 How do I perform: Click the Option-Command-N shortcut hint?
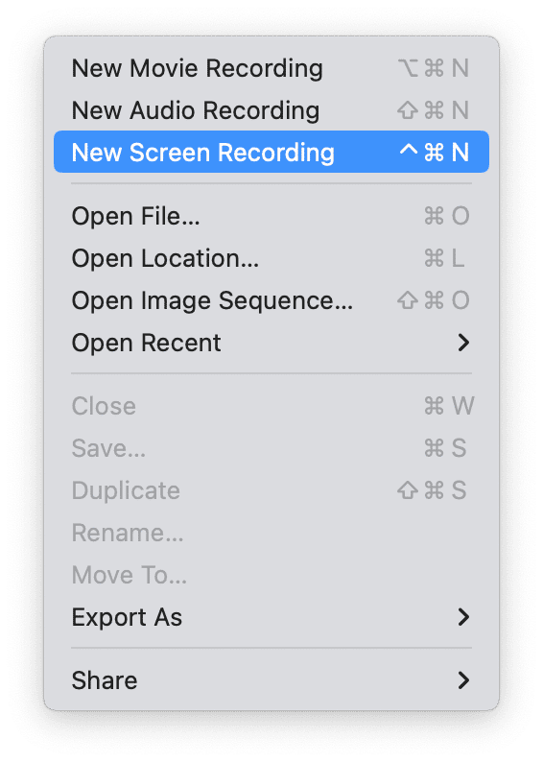click(x=434, y=67)
